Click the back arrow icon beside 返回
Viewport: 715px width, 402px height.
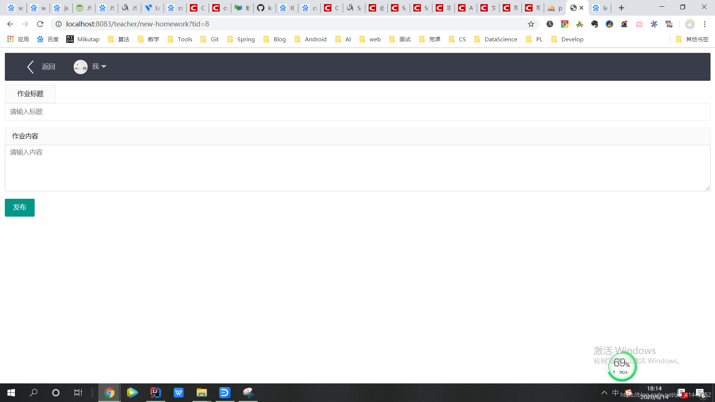click(31, 67)
